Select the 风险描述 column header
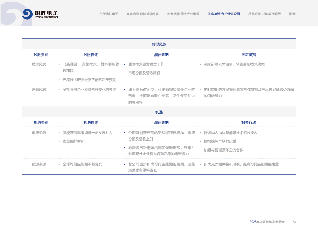Viewport: 318px width, 234px height. [x=91, y=55]
